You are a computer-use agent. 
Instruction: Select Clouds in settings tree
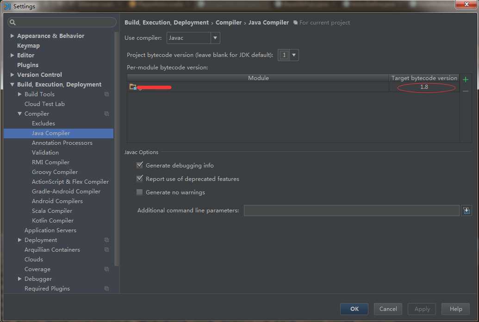click(x=34, y=260)
